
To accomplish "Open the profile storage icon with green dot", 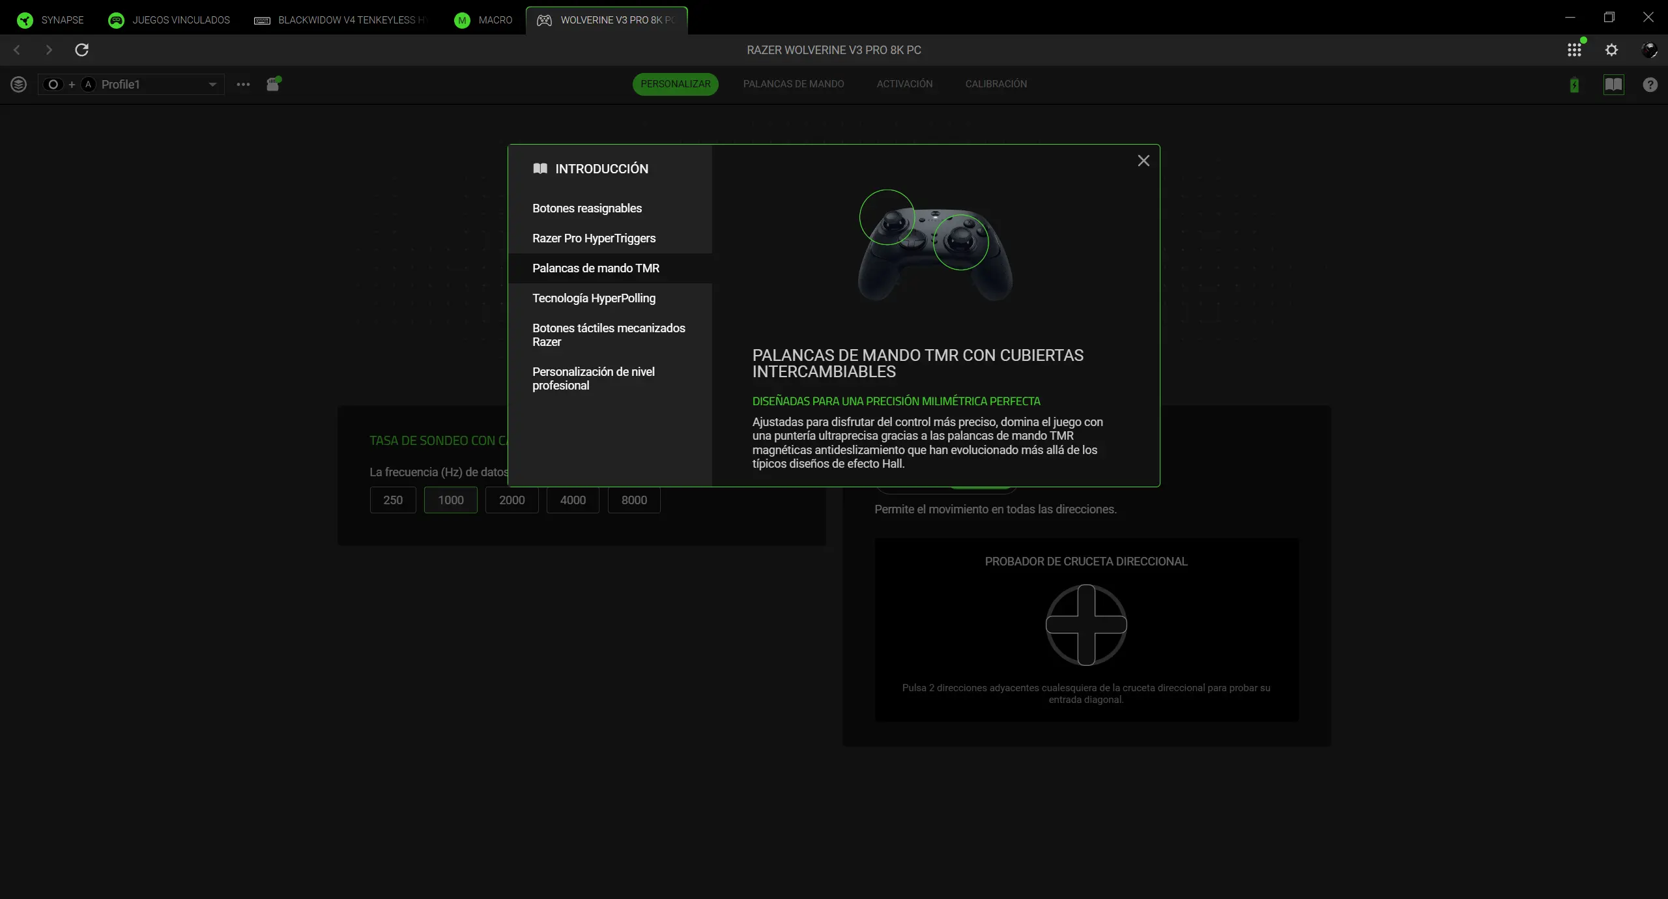I will pos(272,85).
